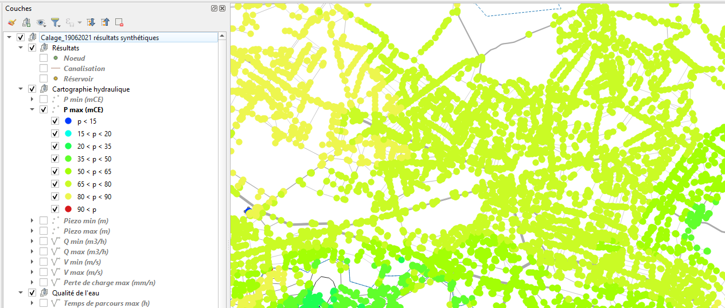Collapse the Qualité de l'eau group
The image size is (725, 308).
(21, 293)
